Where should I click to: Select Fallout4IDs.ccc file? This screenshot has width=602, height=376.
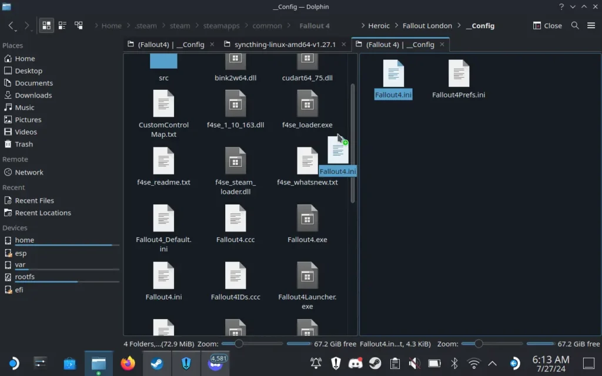point(235,281)
